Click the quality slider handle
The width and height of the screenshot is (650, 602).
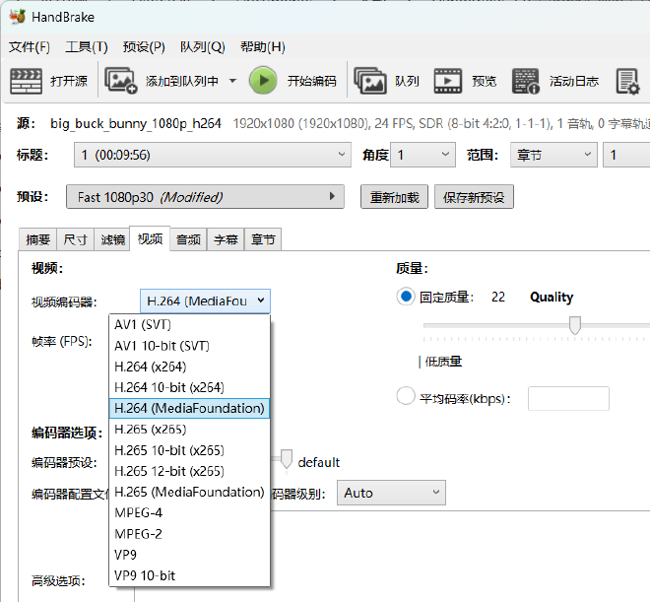575,325
